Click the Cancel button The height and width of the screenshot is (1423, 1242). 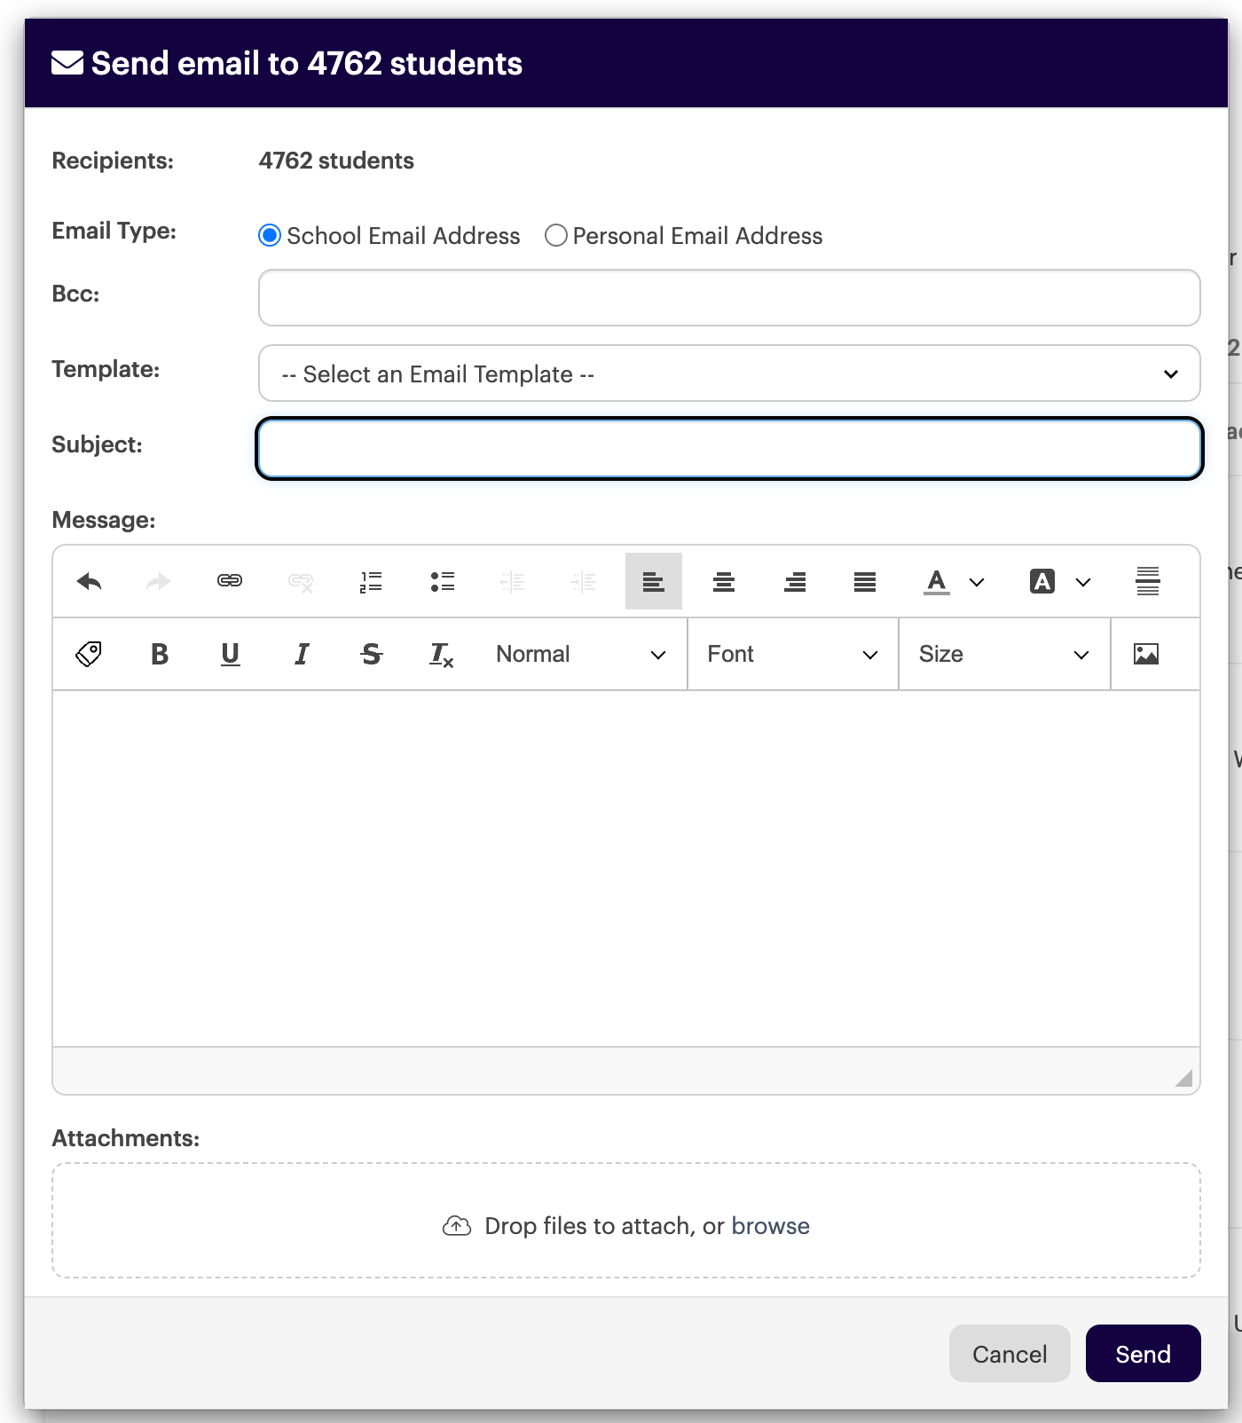coord(1010,1354)
